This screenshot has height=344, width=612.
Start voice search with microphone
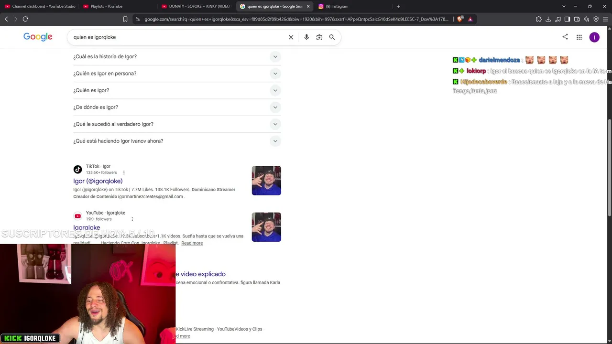point(306,37)
